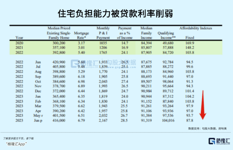Click home price value 420,900
Screen dimensions: 233x150
(59, 62)
